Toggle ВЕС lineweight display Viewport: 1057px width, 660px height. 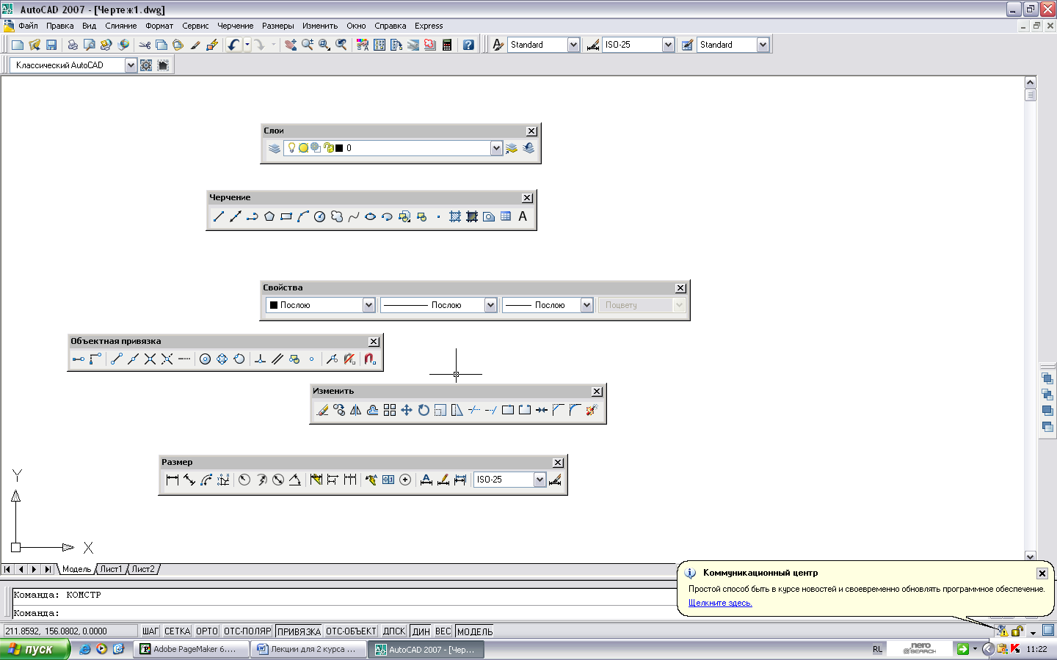click(443, 631)
